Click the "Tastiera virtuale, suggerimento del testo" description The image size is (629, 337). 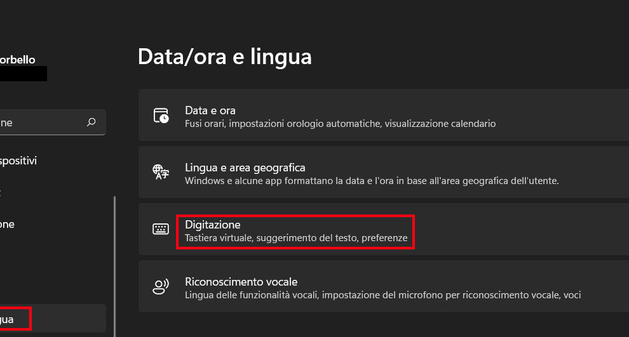[x=295, y=239]
